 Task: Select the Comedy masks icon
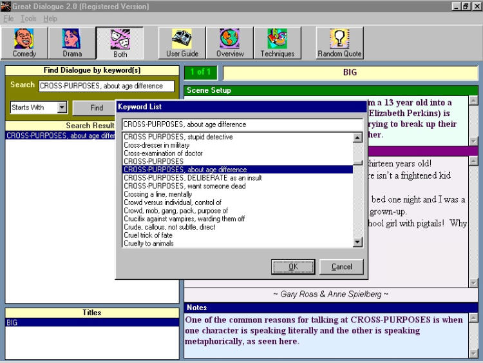[x=24, y=43]
